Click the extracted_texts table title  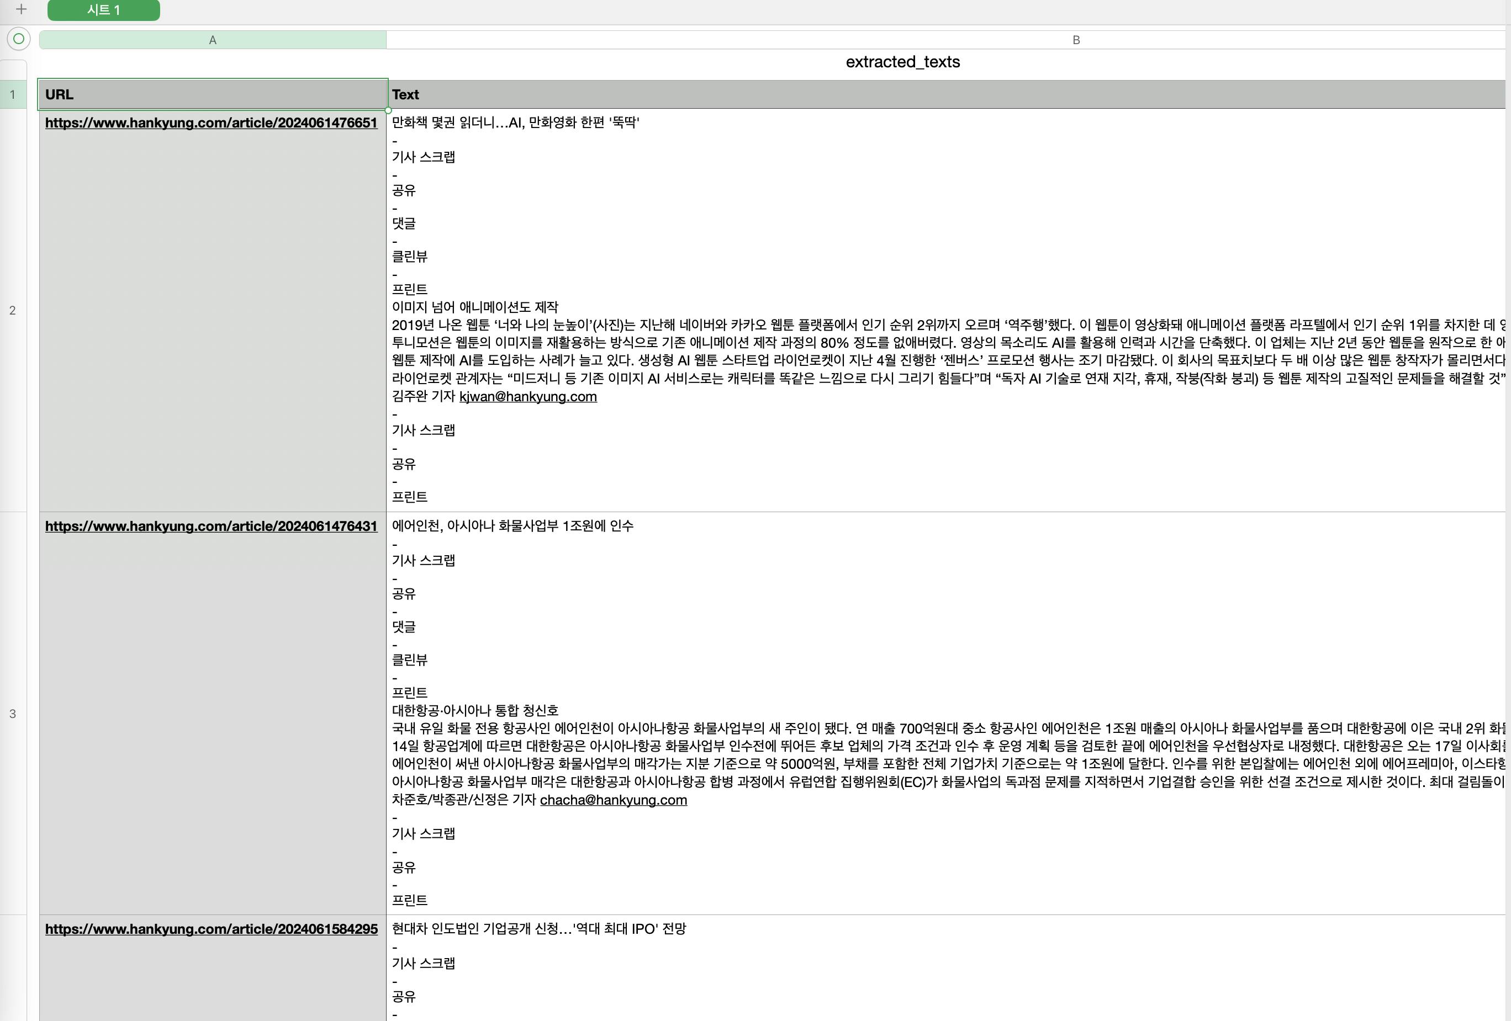902,62
